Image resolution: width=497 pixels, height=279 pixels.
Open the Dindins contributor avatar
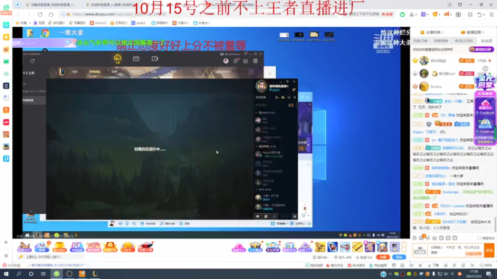click(424, 86)
